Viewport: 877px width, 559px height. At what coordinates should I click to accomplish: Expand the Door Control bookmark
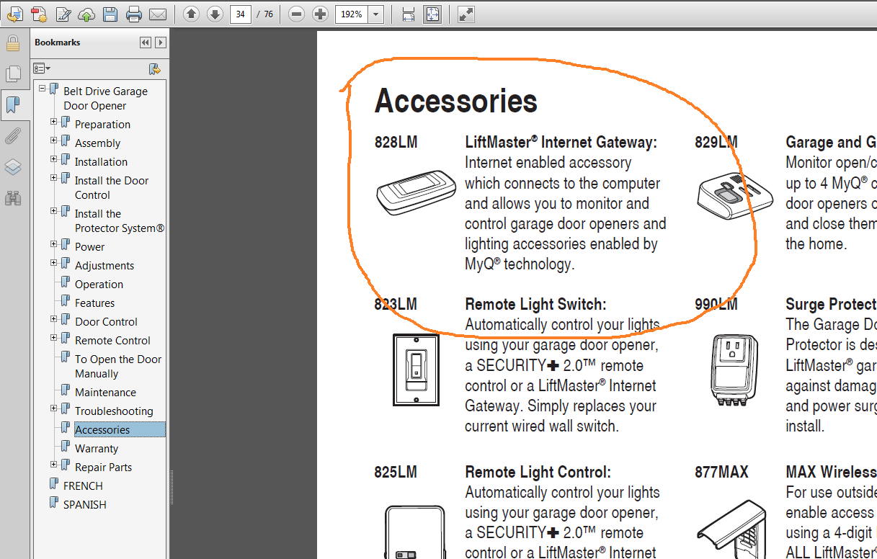54,319
